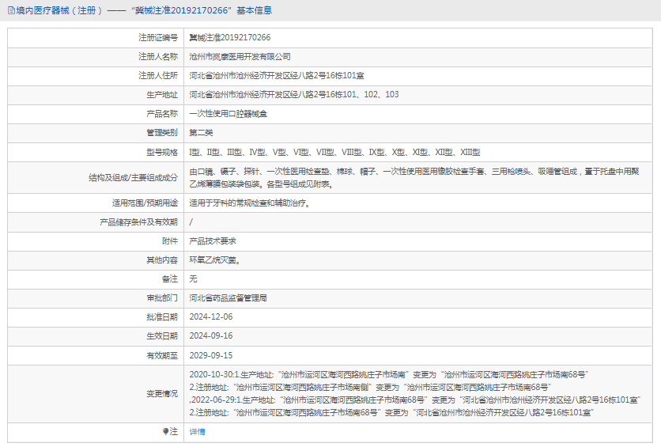
Task: Select product name 一次性使用口腔器械盒
Action: [228, 113]
